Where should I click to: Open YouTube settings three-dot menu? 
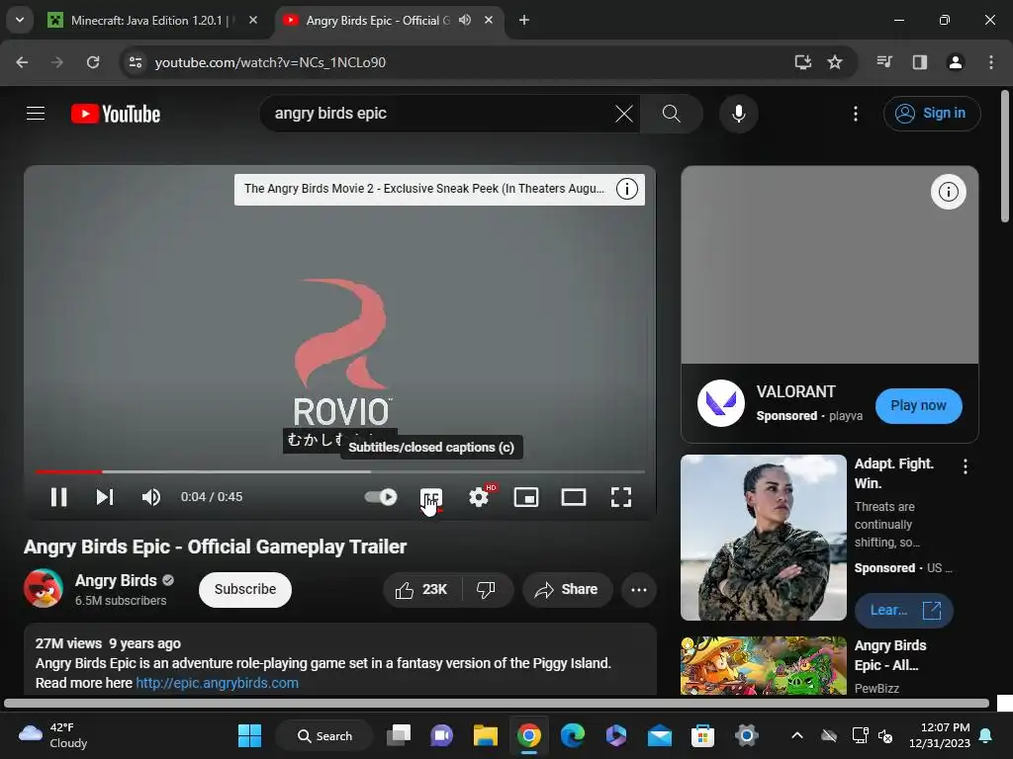856,114
